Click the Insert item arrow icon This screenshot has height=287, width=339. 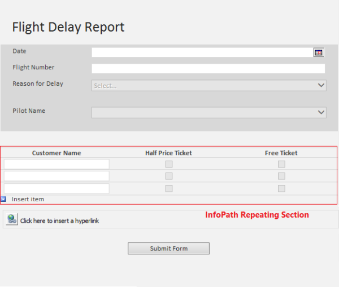[x=3, y=199]
